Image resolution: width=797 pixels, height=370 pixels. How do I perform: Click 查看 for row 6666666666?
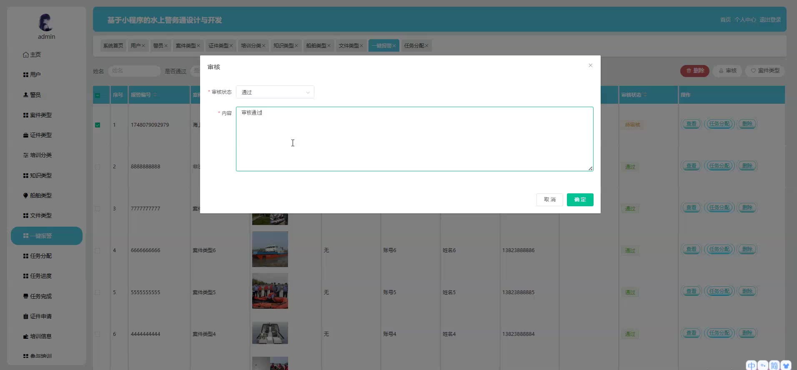(691, 249)
